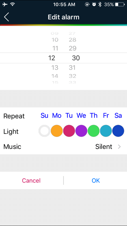Toggle Fr repeat day
The image size is (127, 226).
click(106, 116)
